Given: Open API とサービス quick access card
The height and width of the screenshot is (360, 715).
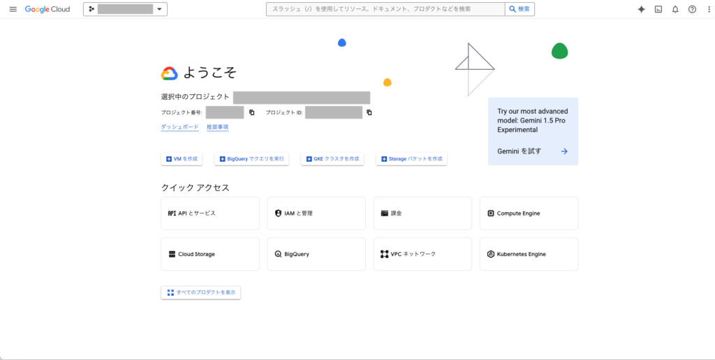Looking at the screenshot, I should click(210, 213).
